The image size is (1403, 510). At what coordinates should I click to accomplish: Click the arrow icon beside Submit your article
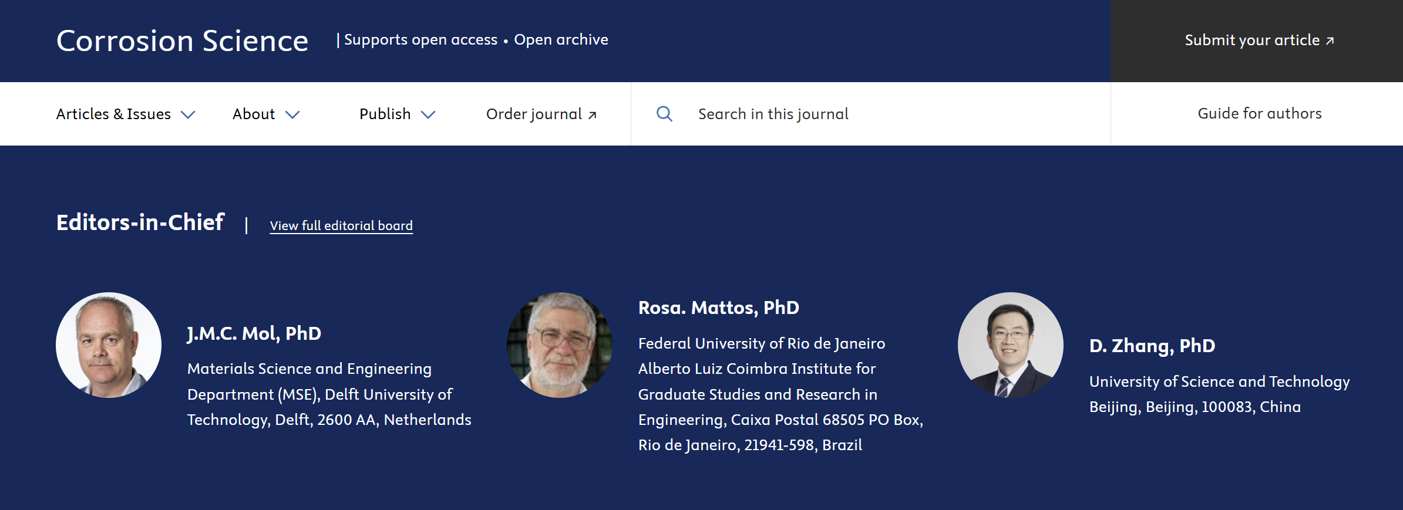(1330, 40)
